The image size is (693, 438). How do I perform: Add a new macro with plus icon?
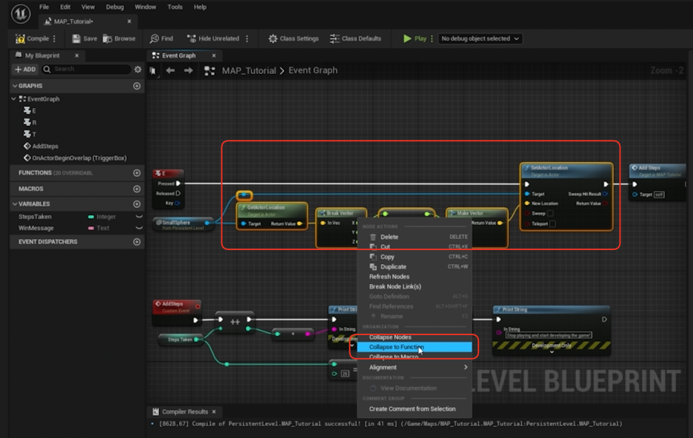tap(137, 189)
